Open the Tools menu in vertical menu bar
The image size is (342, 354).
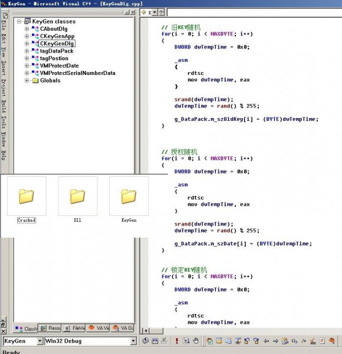pyautogui.click(x=4, y=122)
